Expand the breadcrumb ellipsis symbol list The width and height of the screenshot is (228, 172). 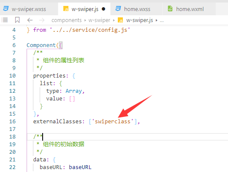pos(162,21)
